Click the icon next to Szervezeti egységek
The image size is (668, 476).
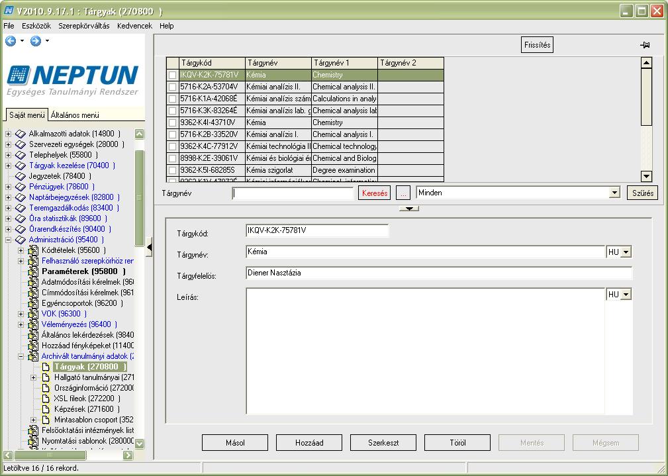click(x=21, y=144)
